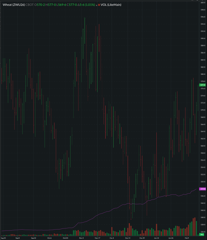Select the VOL (LikeMain) indicator label
This screenshot has height=240, width=207.
pyautogui.click(x=111, y=5)
